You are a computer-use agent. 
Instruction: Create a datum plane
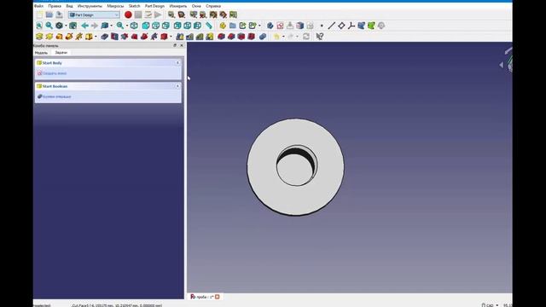341,26
